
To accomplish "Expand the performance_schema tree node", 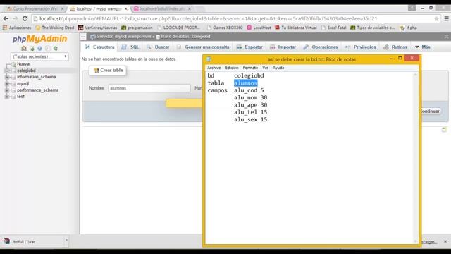I will pyautogui.click(x=7, y=90).
